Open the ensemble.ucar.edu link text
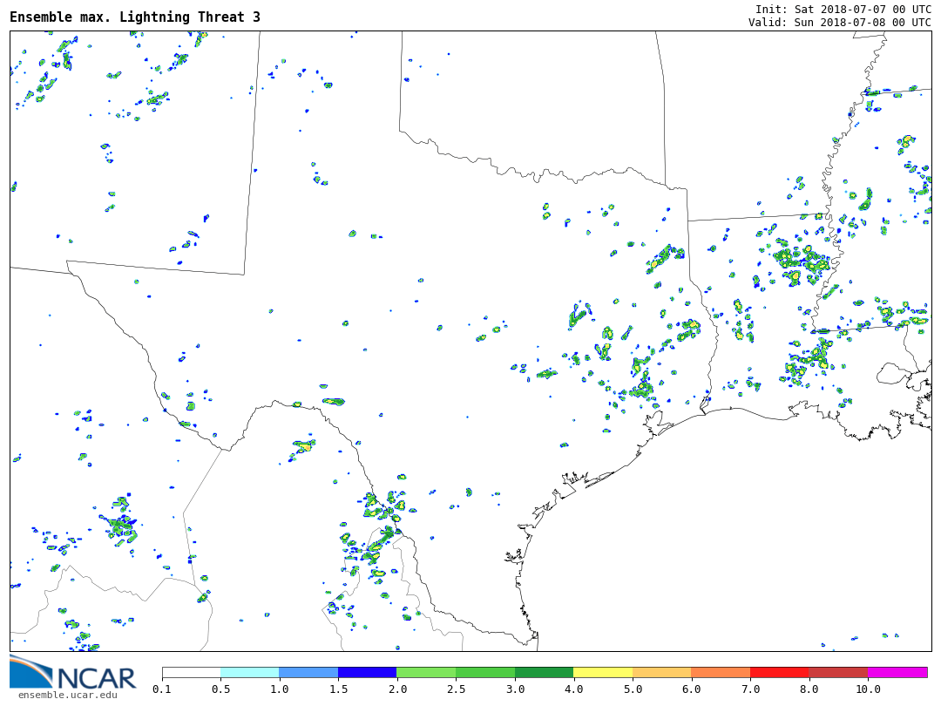The height and width of the screenshot is (706, 941). [67, 696]
